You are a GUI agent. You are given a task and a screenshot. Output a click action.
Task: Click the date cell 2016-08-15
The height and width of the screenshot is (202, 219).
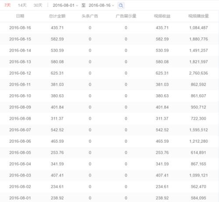[20, 39]
